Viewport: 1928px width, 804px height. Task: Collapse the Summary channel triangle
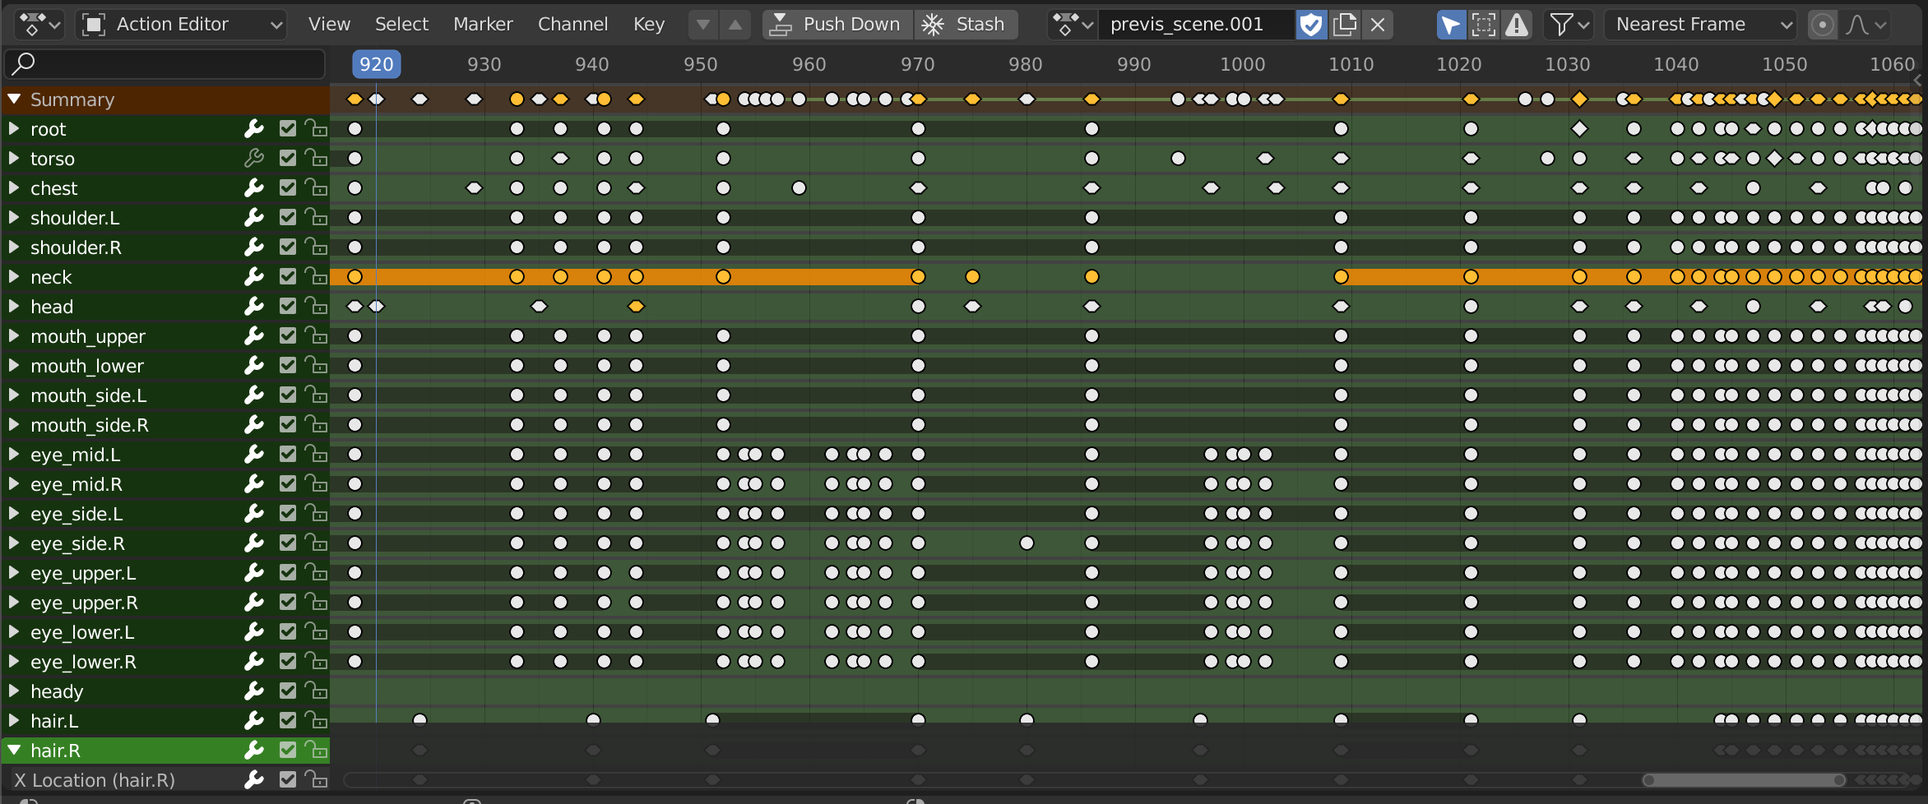(x=13, y=99)
